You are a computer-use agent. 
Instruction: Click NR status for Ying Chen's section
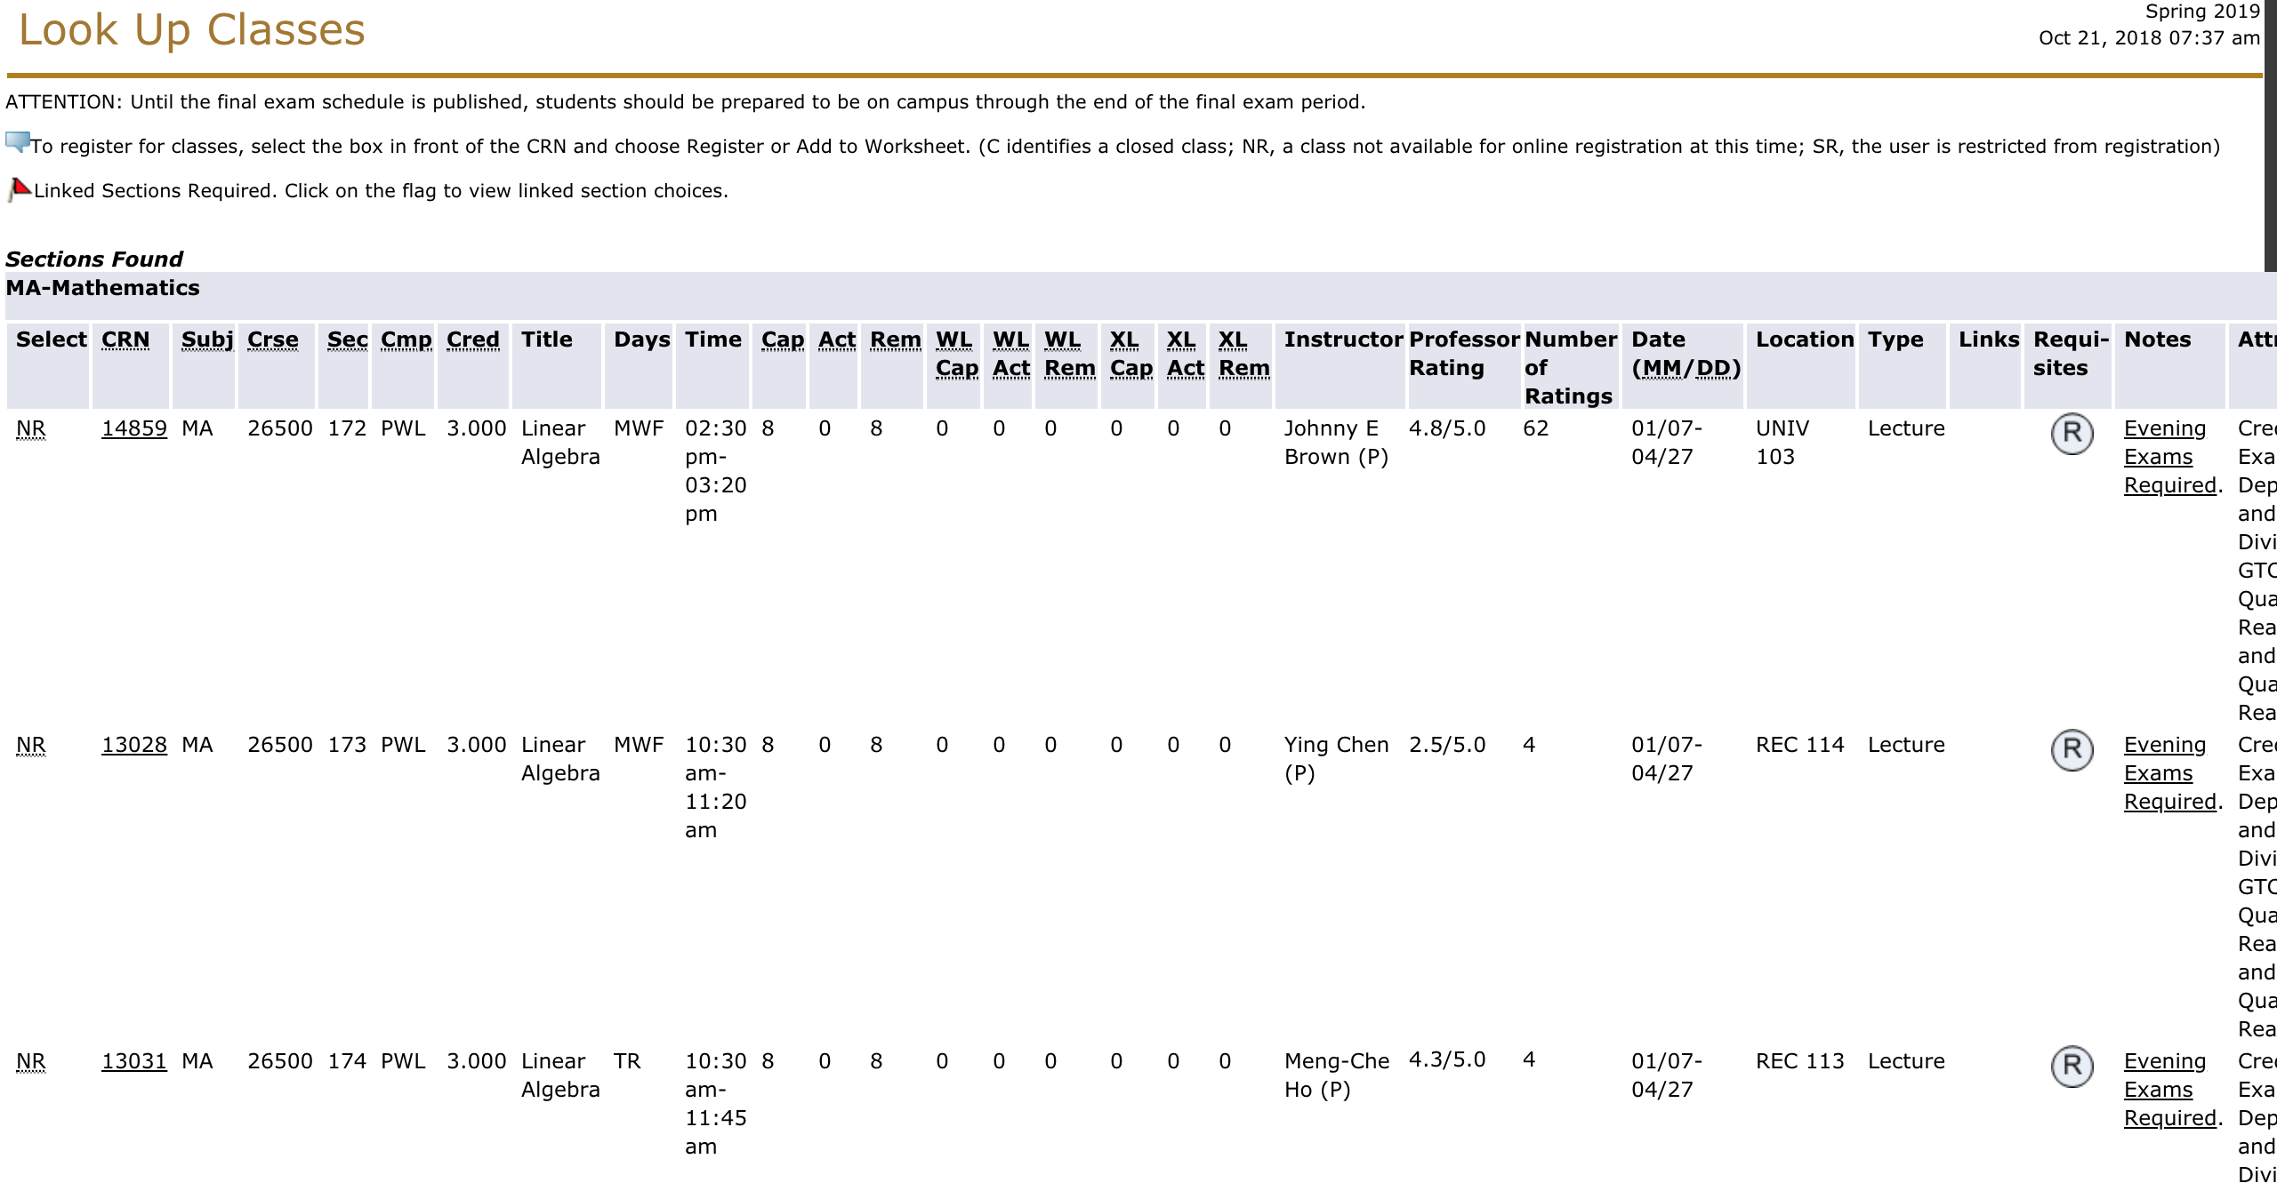point(30,745)
